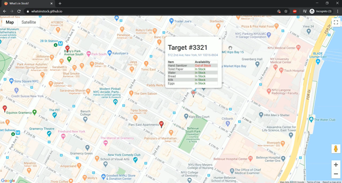This screenshot has width=342, height=183.
Task: Select the Map view tab
Action: coord(9,22)
